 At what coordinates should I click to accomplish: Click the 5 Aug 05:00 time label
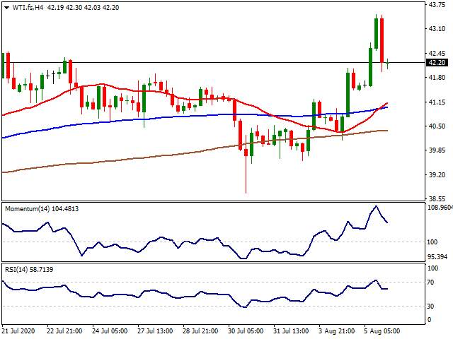(382, 331)
